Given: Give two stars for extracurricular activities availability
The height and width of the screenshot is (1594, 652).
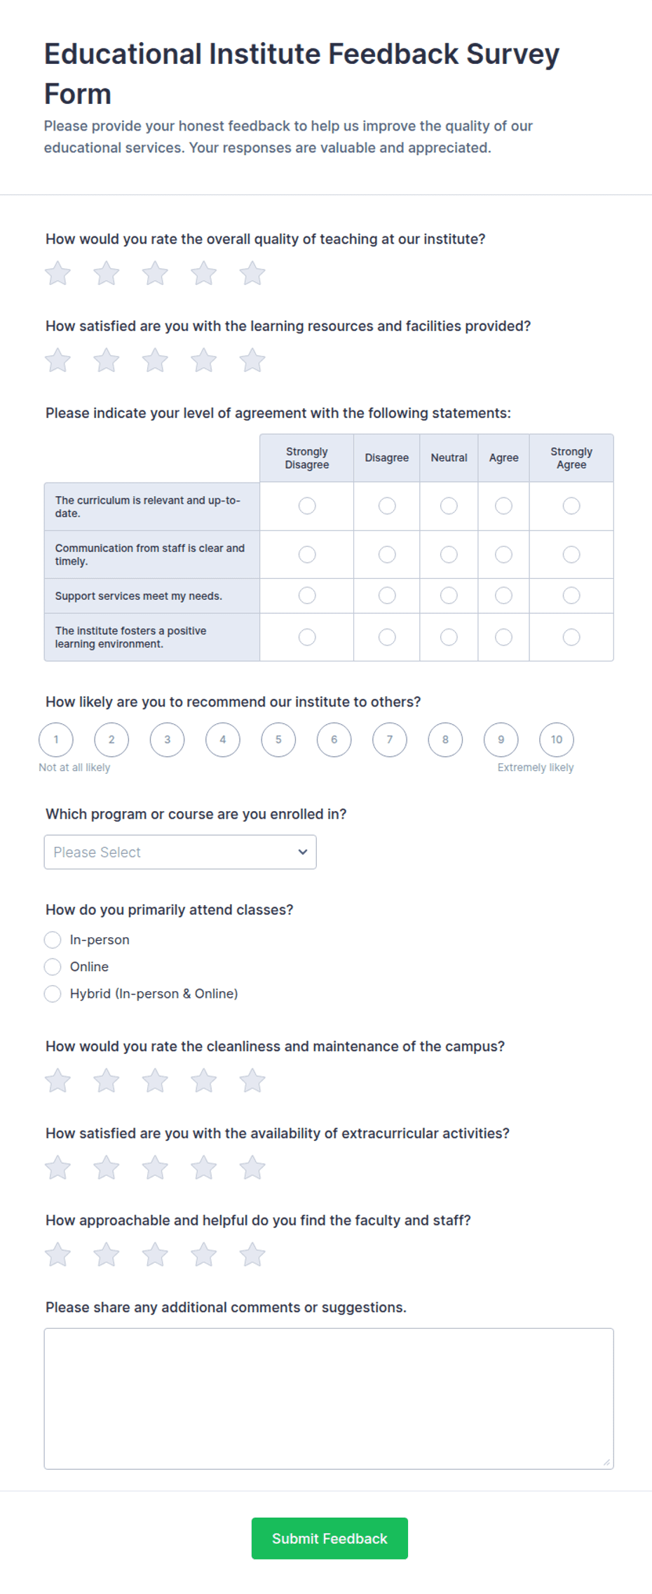Looking at the screenshot, I should (x=107, y=1167).
